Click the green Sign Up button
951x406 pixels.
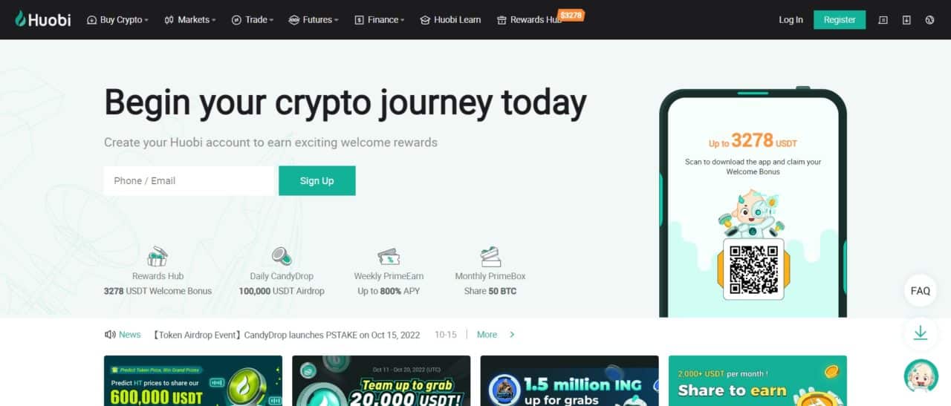tap(317, 180)
